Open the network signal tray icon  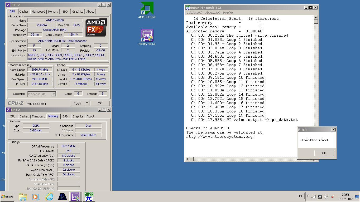tap(314, 196)
